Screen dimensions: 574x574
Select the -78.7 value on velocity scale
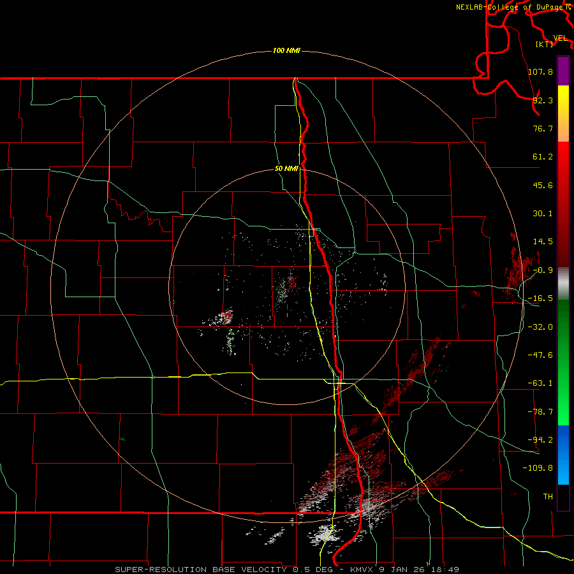[x=540, y=412]
